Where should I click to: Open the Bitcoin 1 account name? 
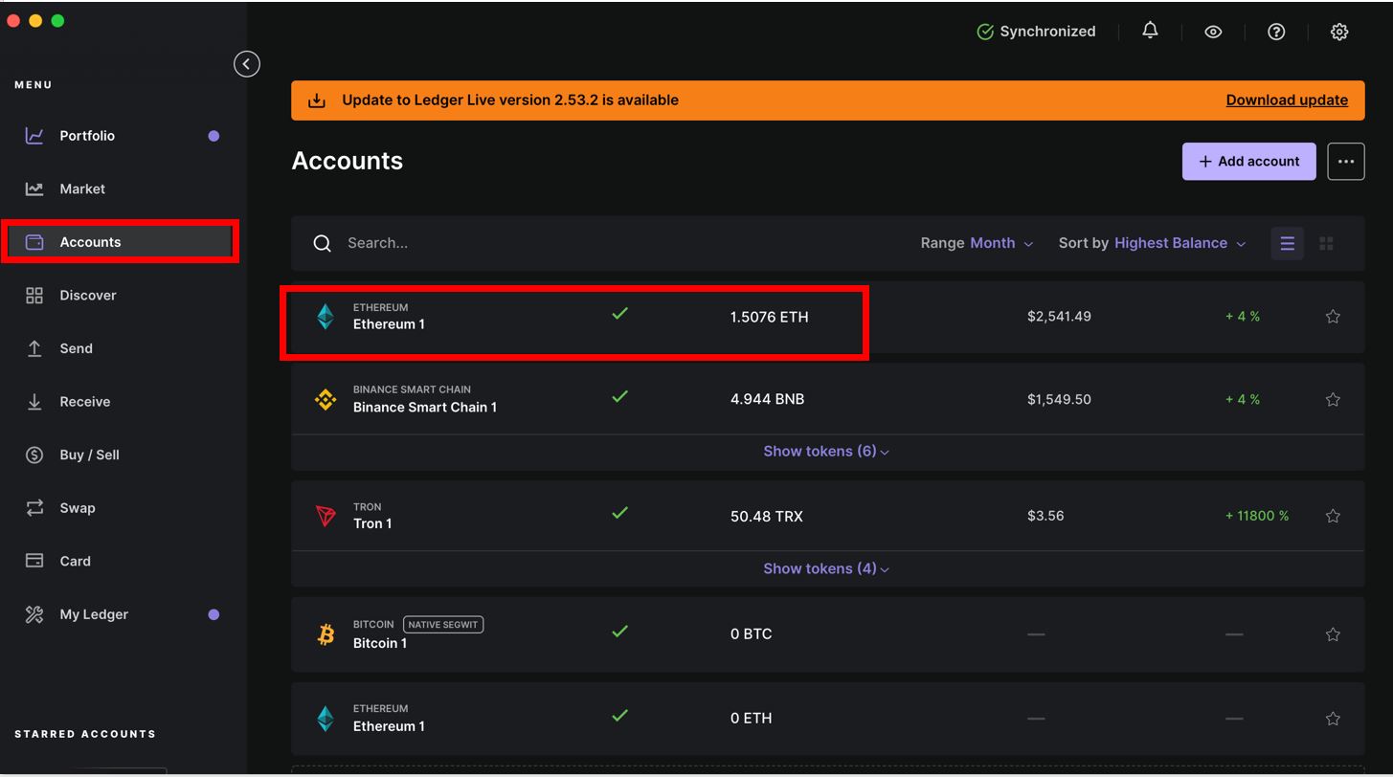click(x=380, y=643)
